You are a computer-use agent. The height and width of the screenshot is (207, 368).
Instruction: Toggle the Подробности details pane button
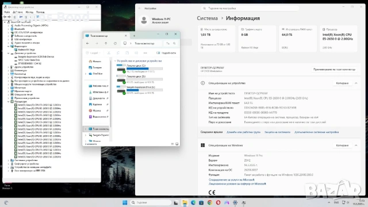click(166, 53)
